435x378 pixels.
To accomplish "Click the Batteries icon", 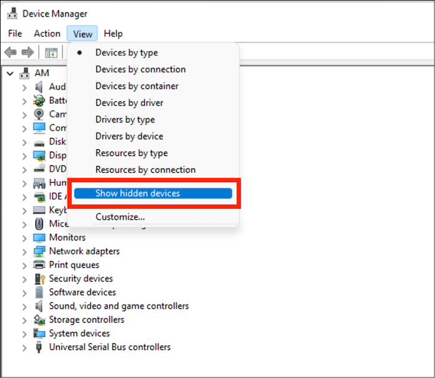I will [39, 101].
